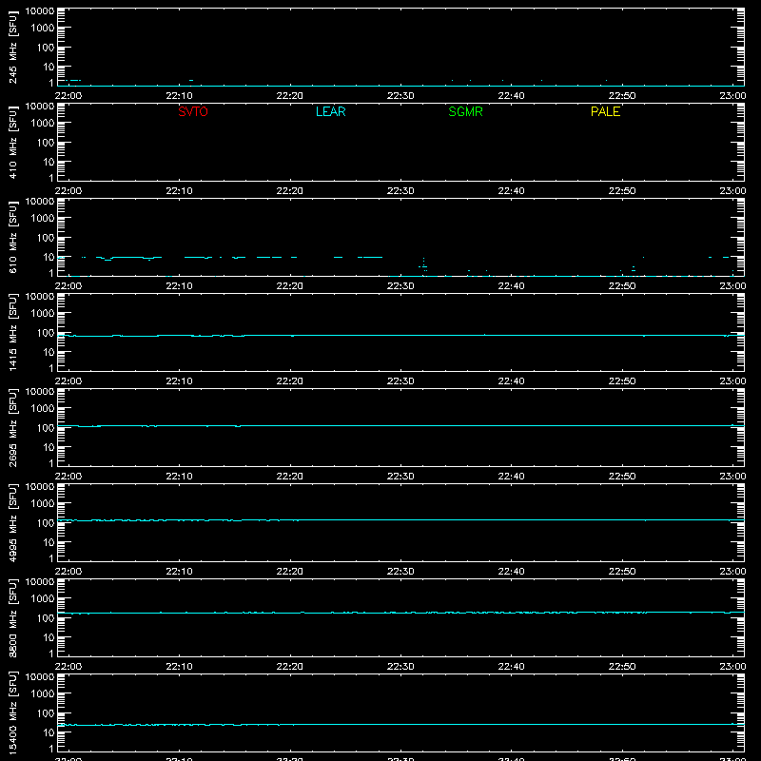Click 22:30 time label below 245 MHz plot
The height and width of the screenshot is (761, 761).
point(400,96)
